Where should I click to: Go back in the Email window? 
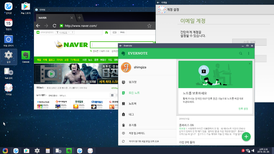(158, 2)
